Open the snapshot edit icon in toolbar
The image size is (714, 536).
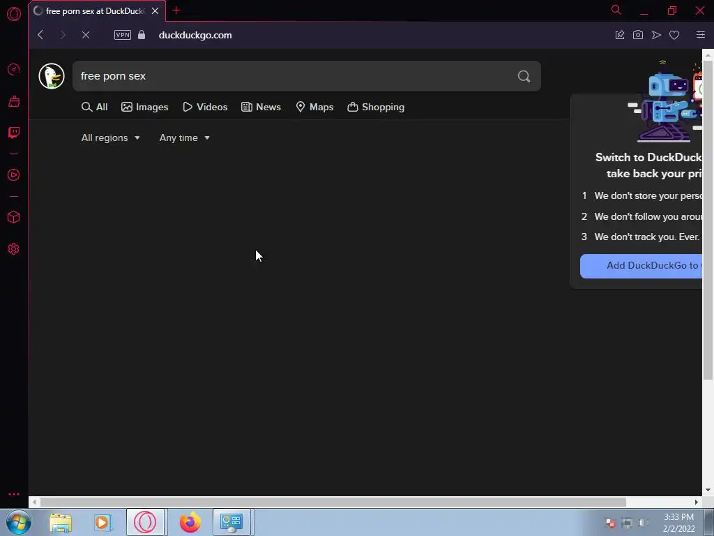click(x=620, y=35)
